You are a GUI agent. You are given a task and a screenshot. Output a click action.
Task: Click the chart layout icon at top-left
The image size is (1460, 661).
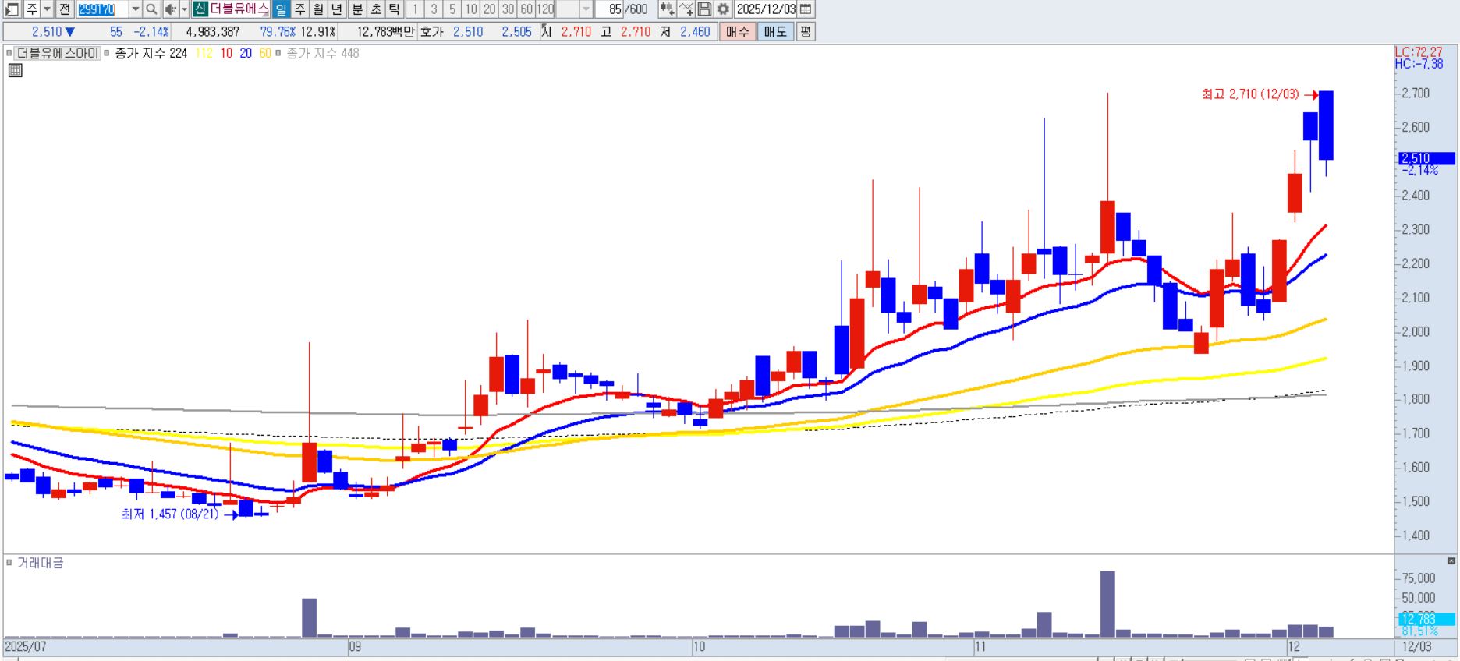tap(12, 9)
